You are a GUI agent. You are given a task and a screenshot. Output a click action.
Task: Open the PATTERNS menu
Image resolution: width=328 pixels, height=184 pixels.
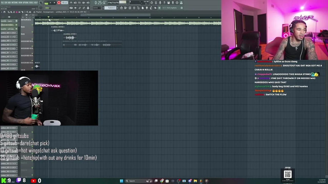[x=15, y=3]
